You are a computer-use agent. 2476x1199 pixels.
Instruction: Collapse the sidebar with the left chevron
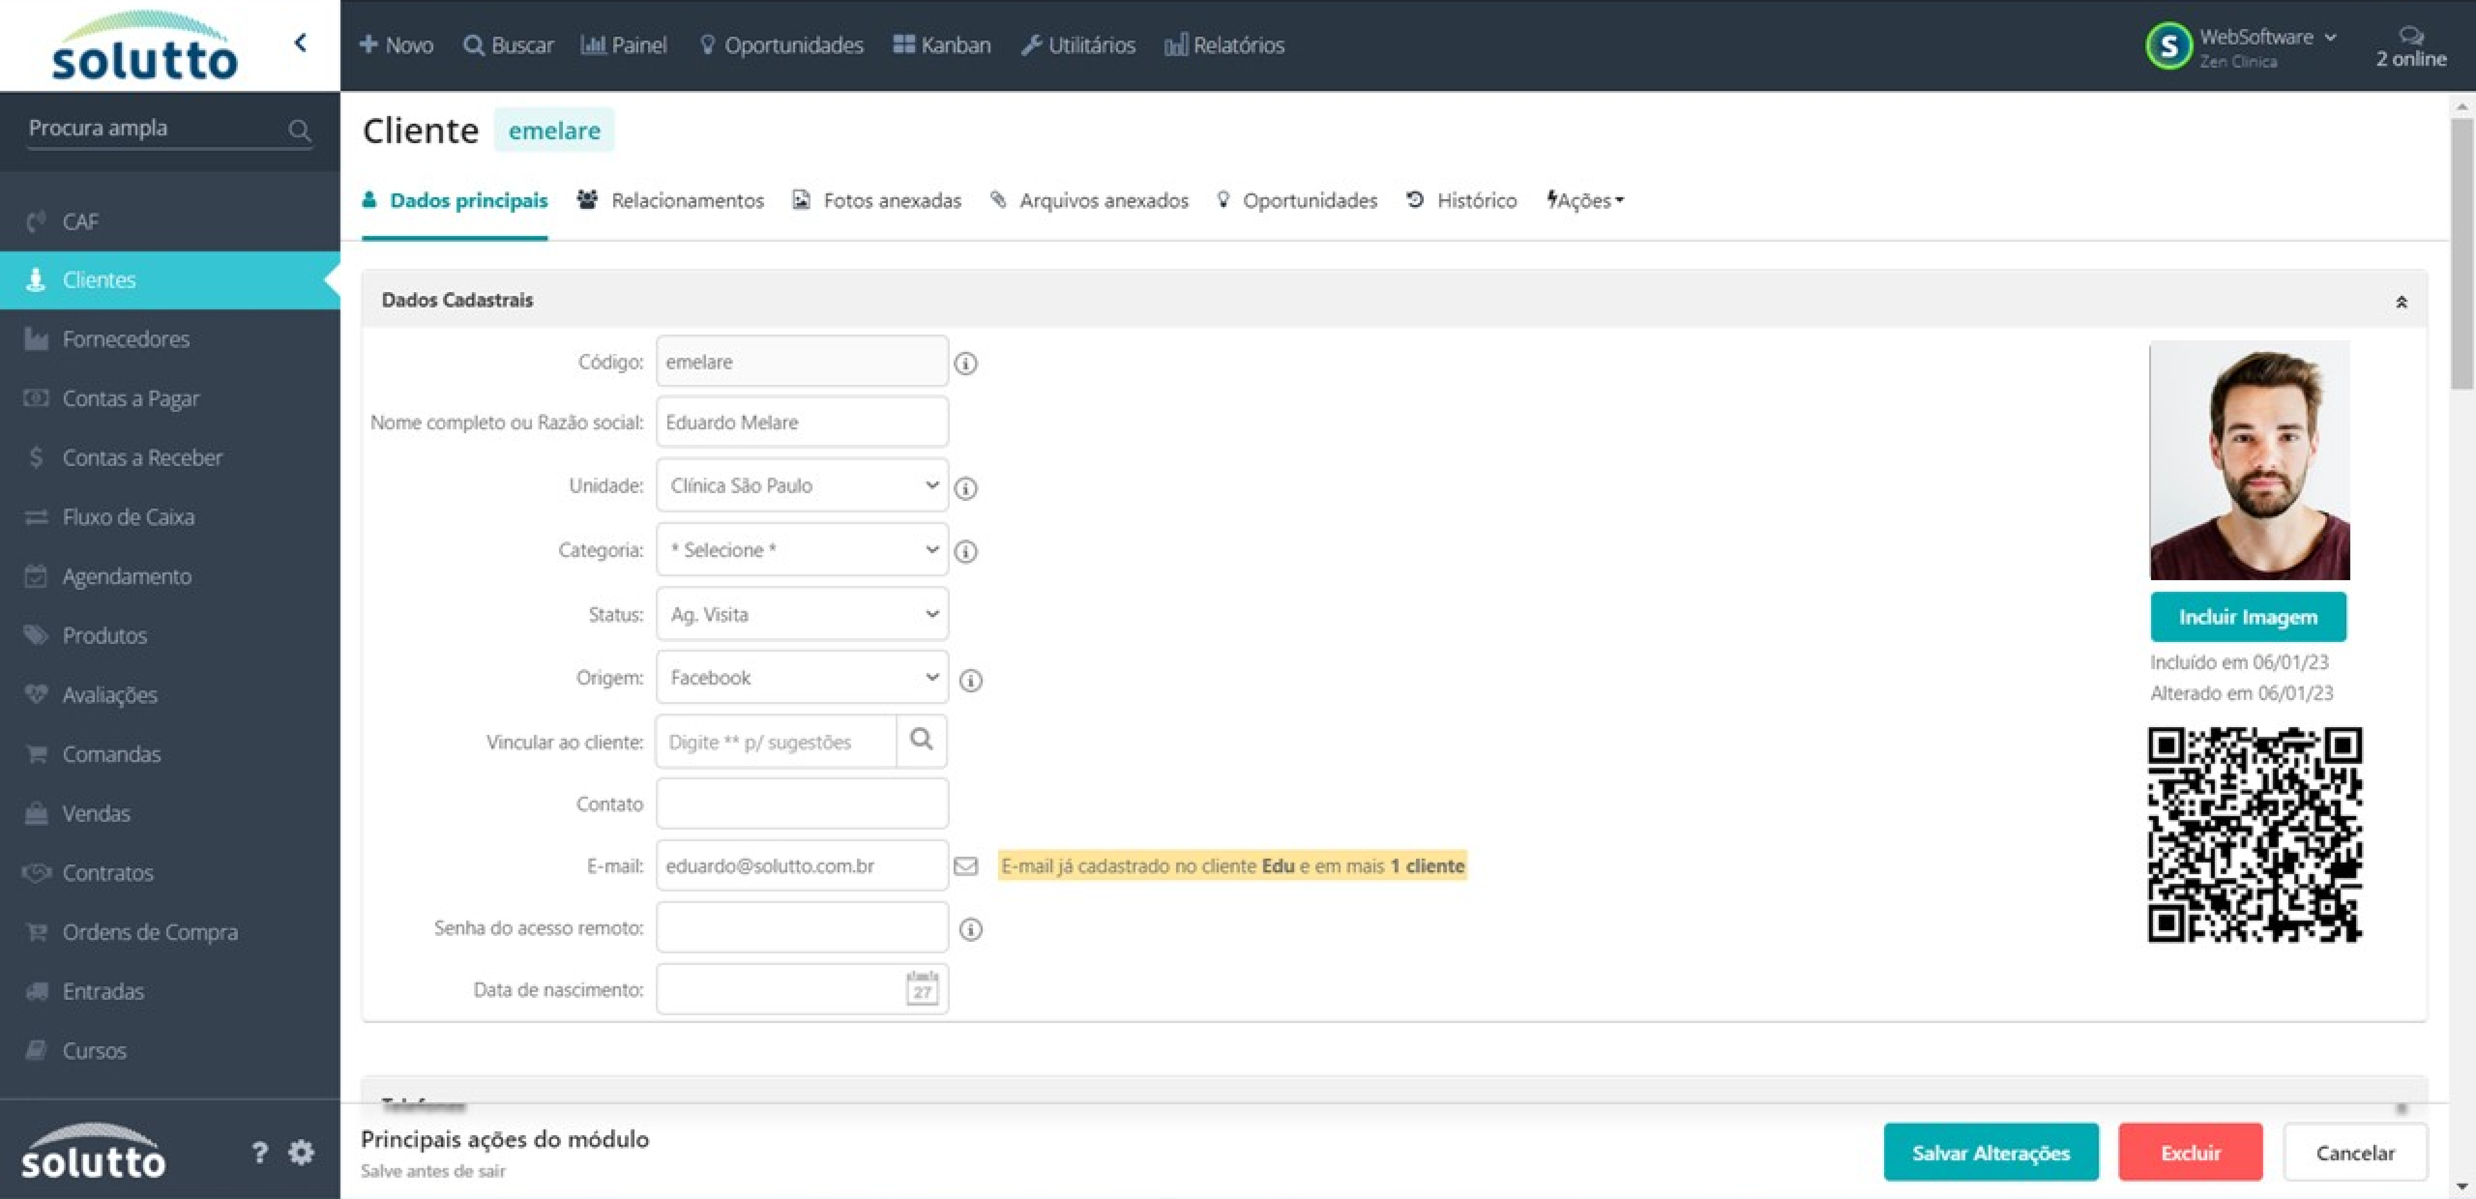point(300,42)
